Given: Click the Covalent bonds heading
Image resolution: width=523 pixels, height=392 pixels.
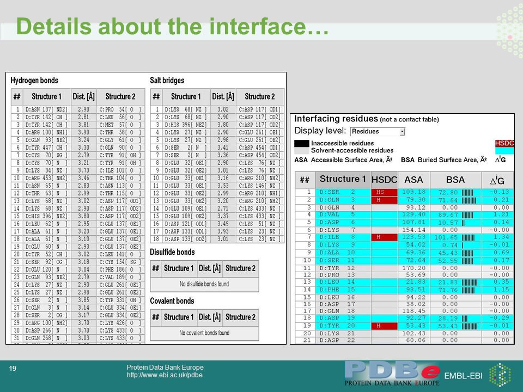Looking at the screenshot, I should [172, 301].
